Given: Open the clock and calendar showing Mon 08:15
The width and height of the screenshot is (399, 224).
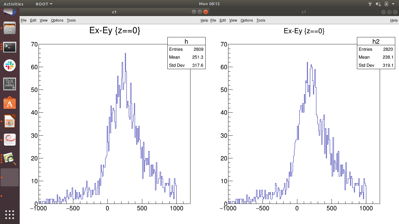Looking at the screenshot, I should click(209, 4).
